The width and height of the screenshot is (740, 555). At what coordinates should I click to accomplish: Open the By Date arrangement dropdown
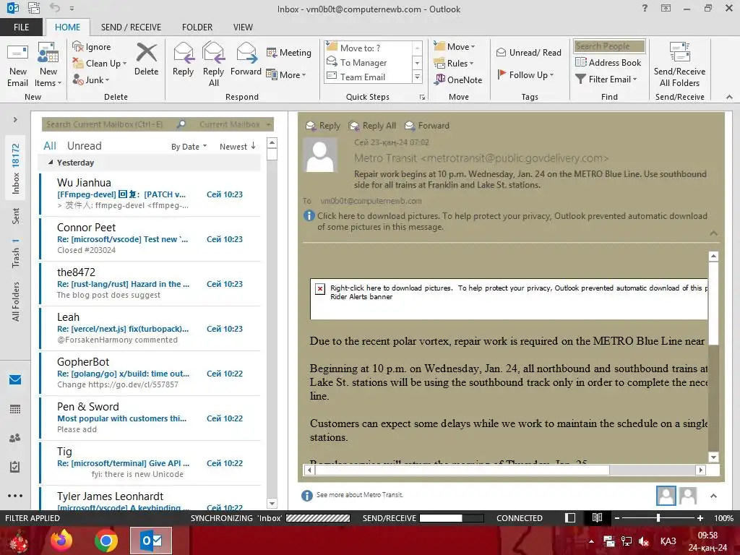coord(189,146)
